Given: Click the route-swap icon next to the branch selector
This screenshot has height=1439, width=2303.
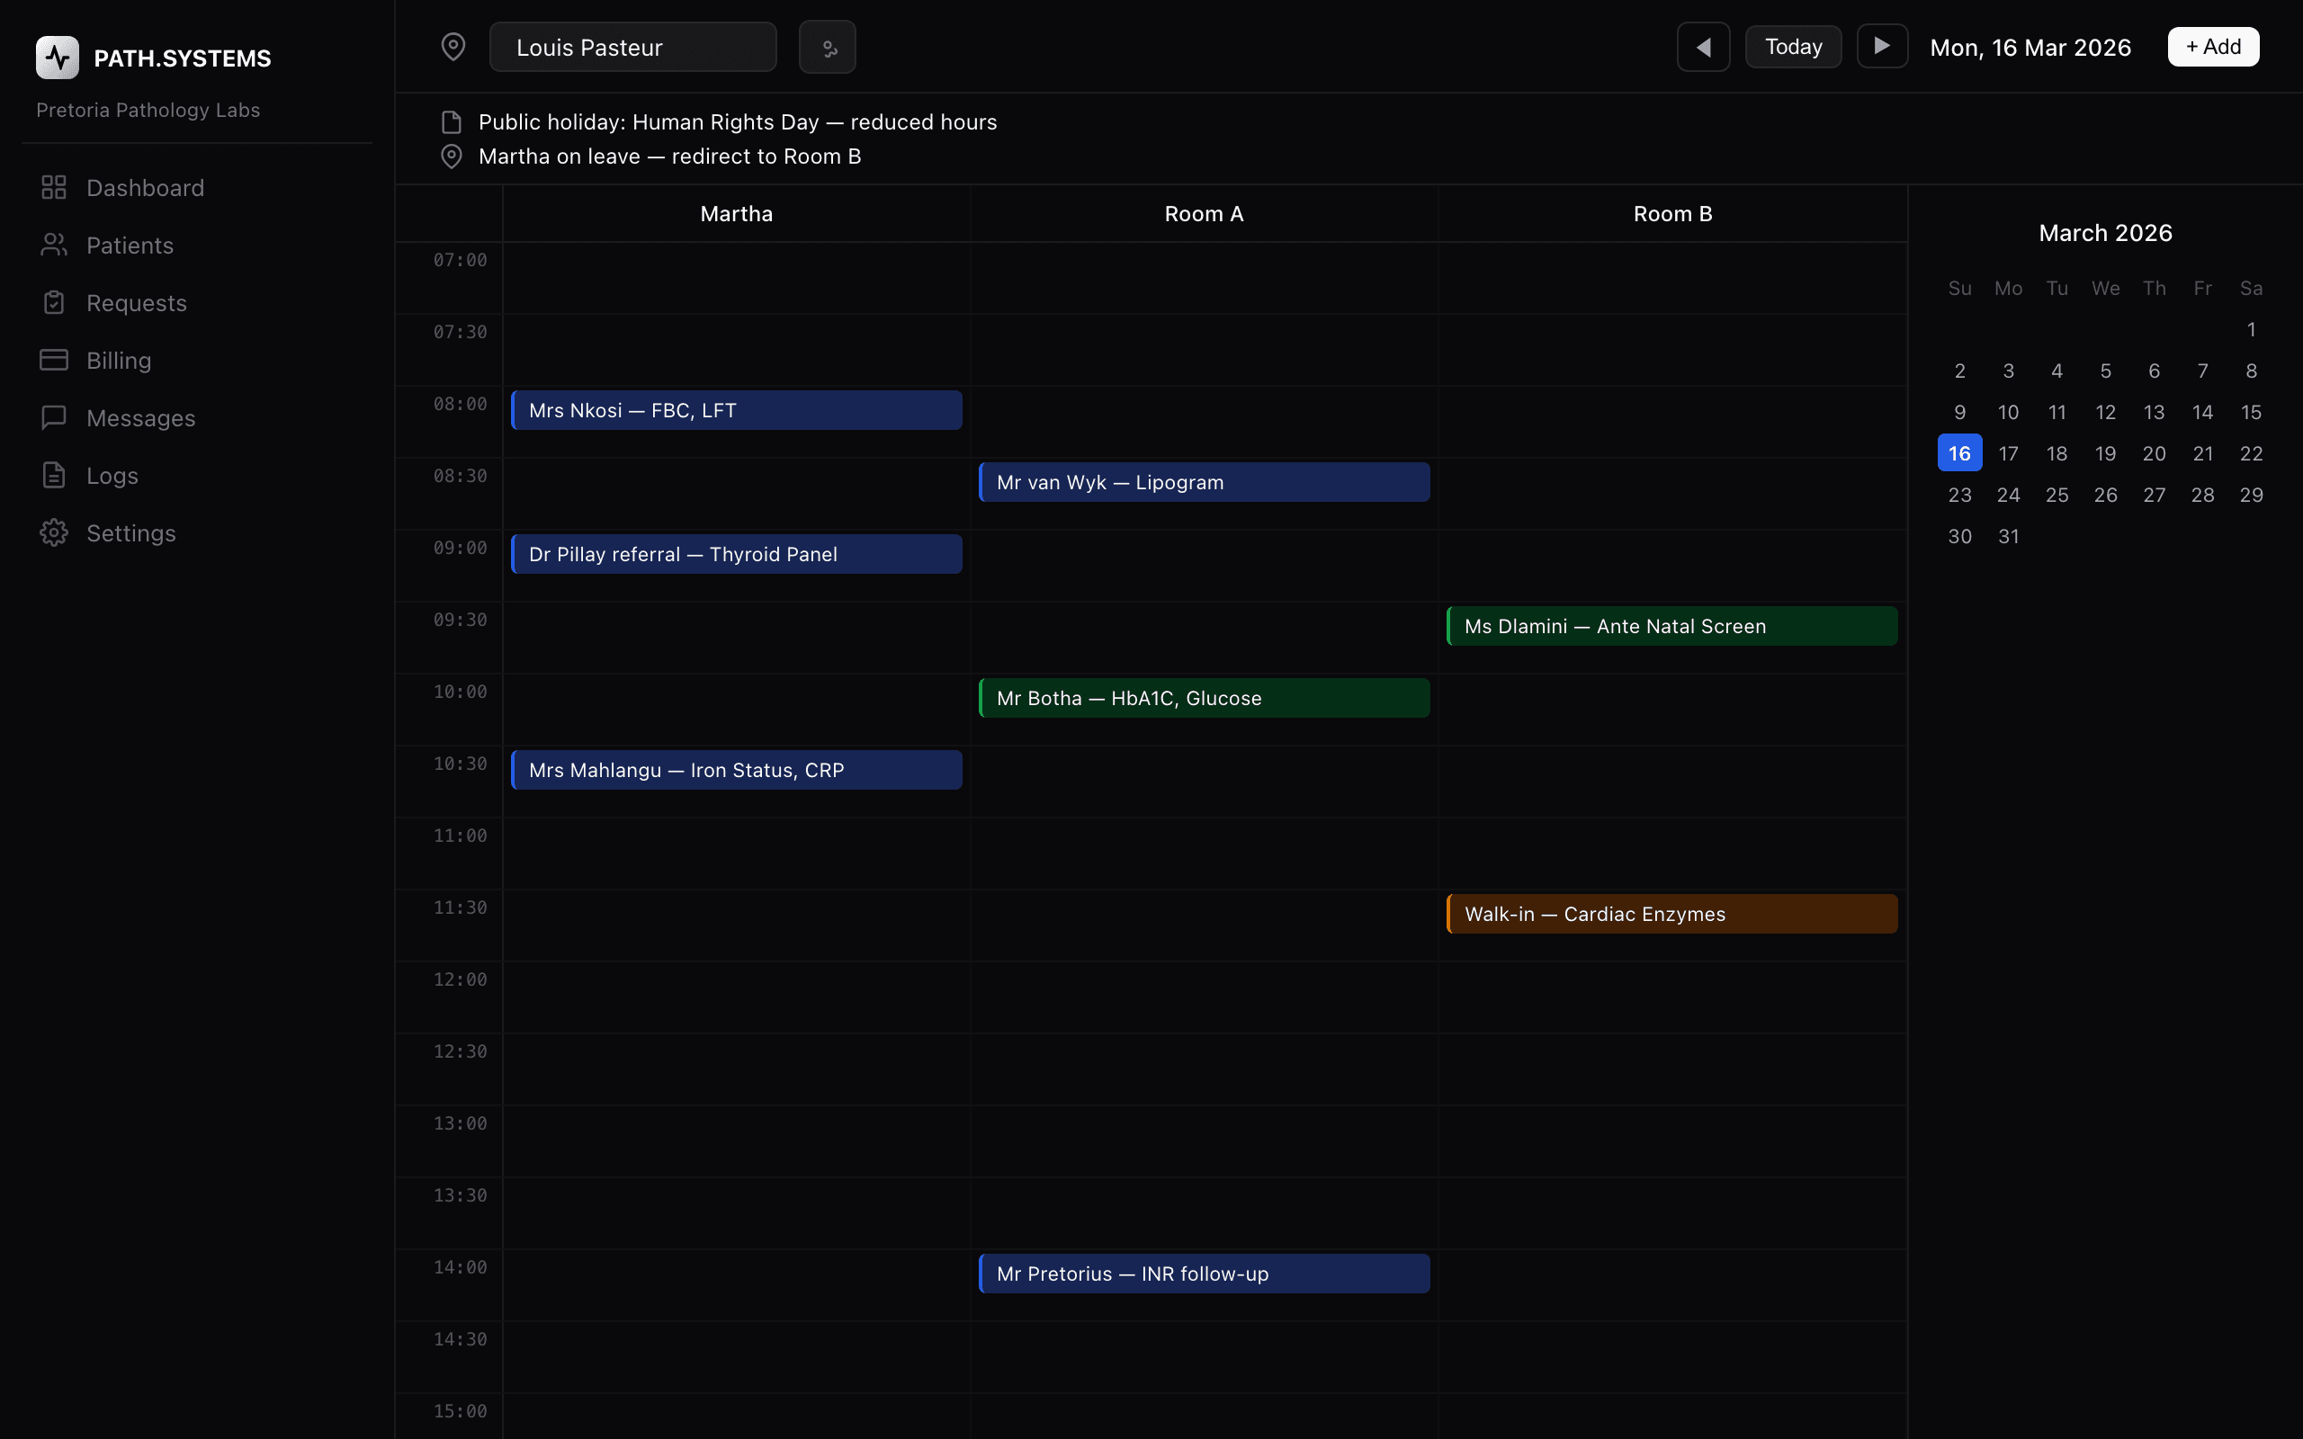Looking at the screenshot, I should click(x=827, y=46).
